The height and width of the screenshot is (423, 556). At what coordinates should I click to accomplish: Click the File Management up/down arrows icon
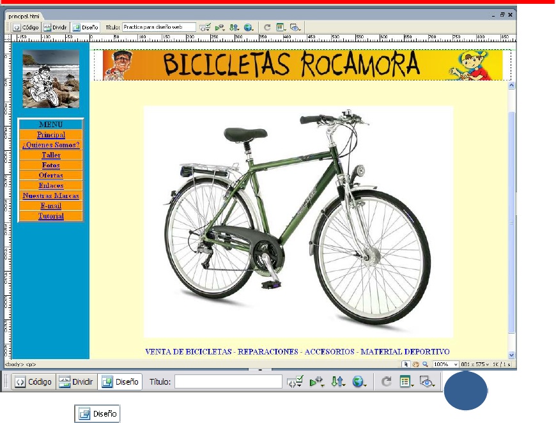click(234, 26)
